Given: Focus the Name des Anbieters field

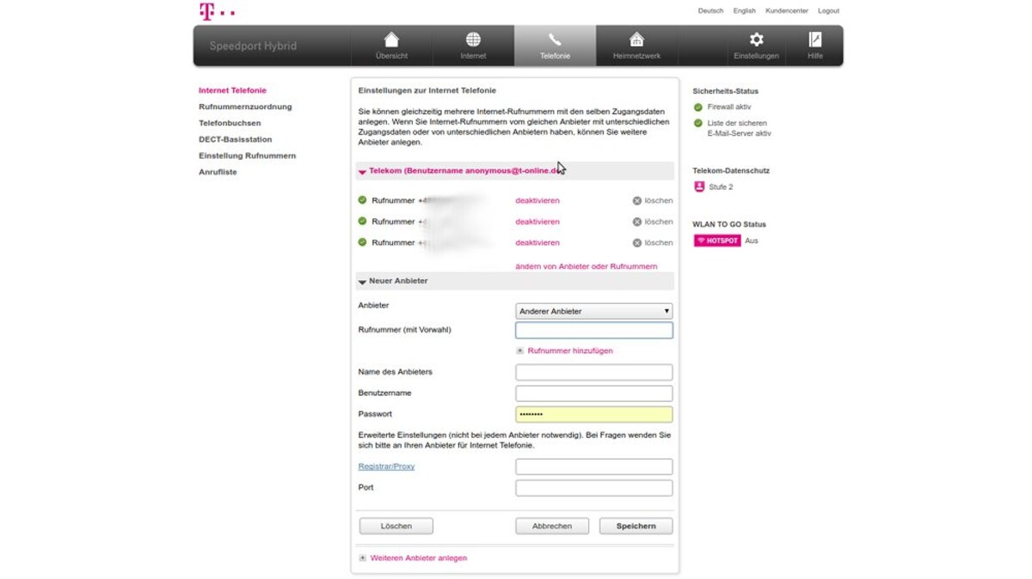Looking at the screenshot, I should (x=594, y=372).
